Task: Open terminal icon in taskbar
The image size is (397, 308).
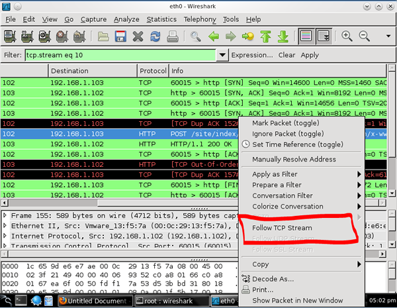Action: (x=21, y=301)
